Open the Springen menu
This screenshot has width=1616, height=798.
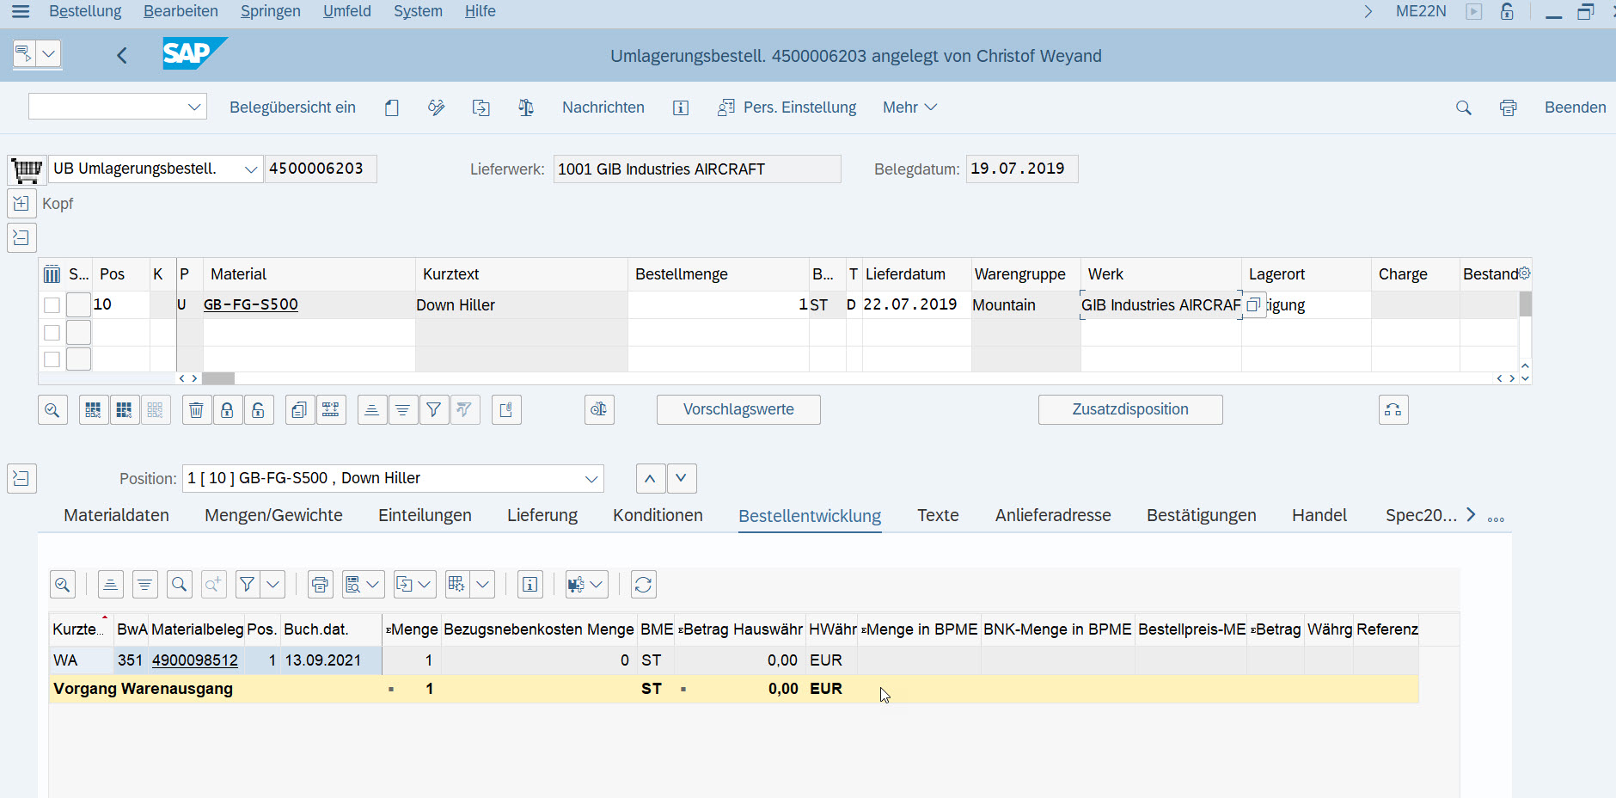(x=270, y=11)
